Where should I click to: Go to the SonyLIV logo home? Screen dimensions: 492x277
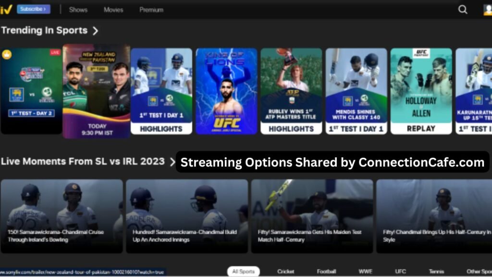(x=6, y=10)
